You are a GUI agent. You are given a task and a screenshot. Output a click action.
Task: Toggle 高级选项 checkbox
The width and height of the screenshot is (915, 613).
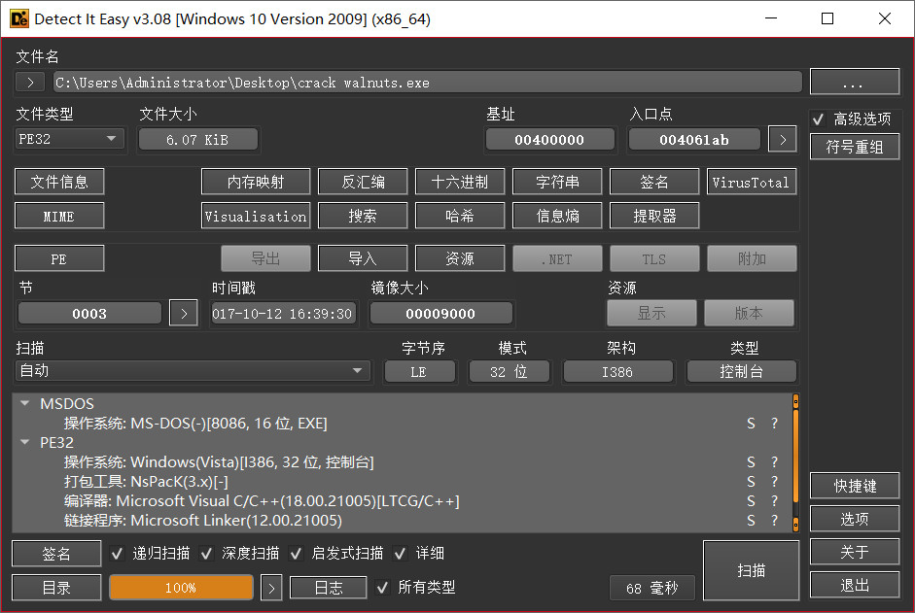point(818,119)
